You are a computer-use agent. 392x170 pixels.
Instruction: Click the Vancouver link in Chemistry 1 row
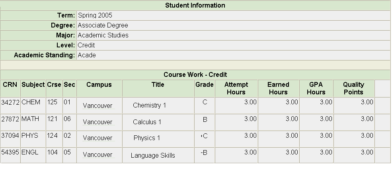pyautogui.click(x=98, y=106)
